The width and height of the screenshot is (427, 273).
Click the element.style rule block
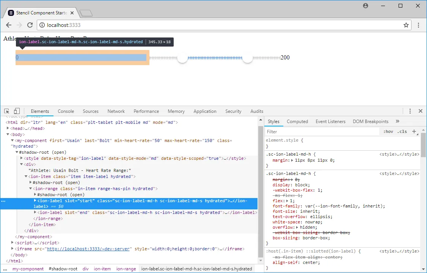click(x=343, y=143)
